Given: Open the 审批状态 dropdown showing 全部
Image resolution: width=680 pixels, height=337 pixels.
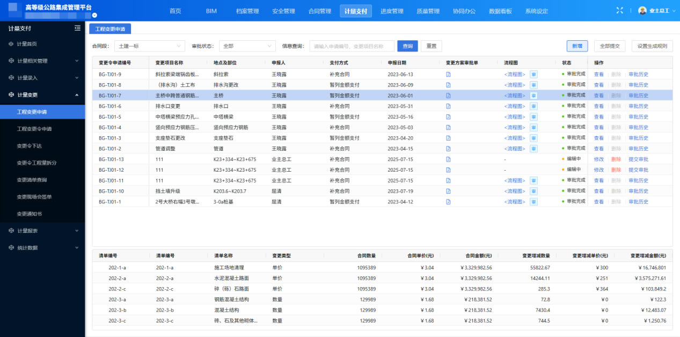Looking at the screenshot, I should pos(248,46).
